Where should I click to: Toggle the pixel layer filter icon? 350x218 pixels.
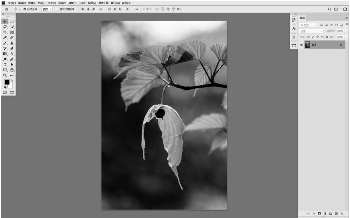(322, 25)
